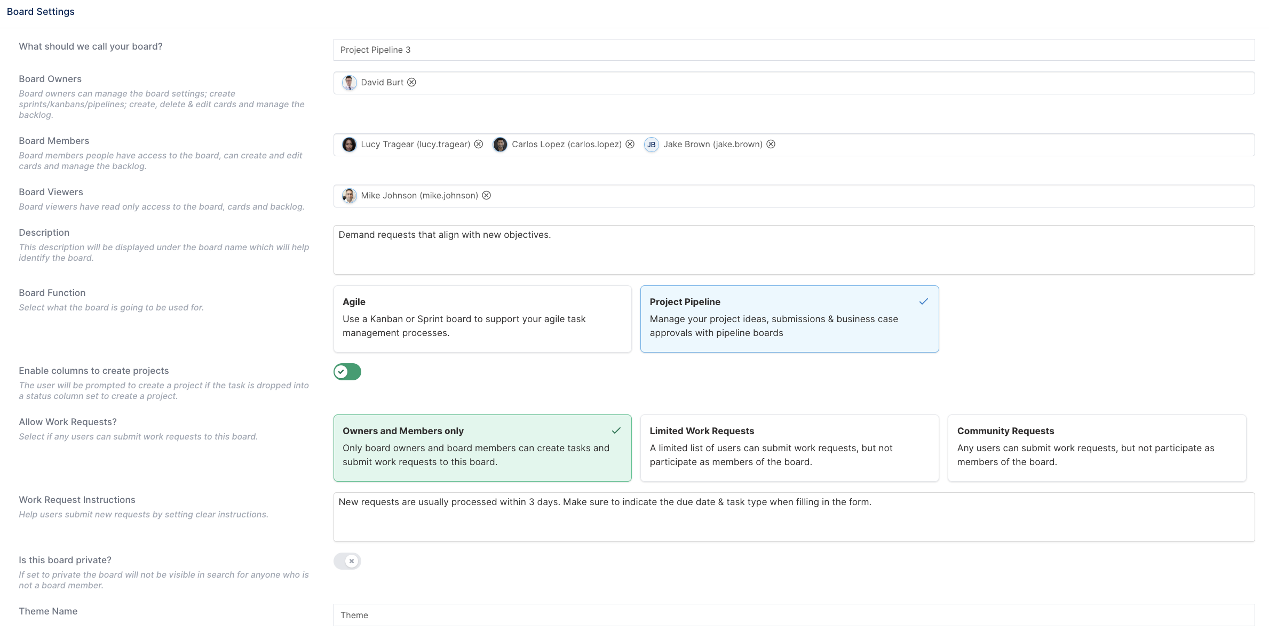This screenshot has width=1269, height=639.
Task: Click David Burt's avatar picture
Action: pos(349,83)
